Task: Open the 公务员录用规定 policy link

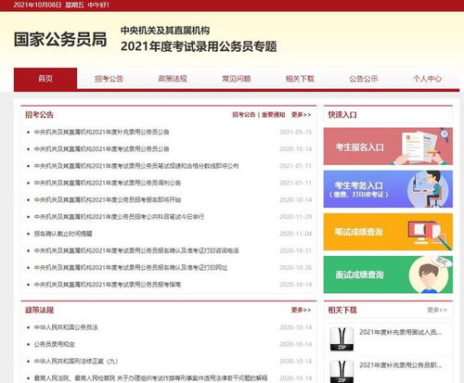Action: pyautogui.click(x=54, y=344)
